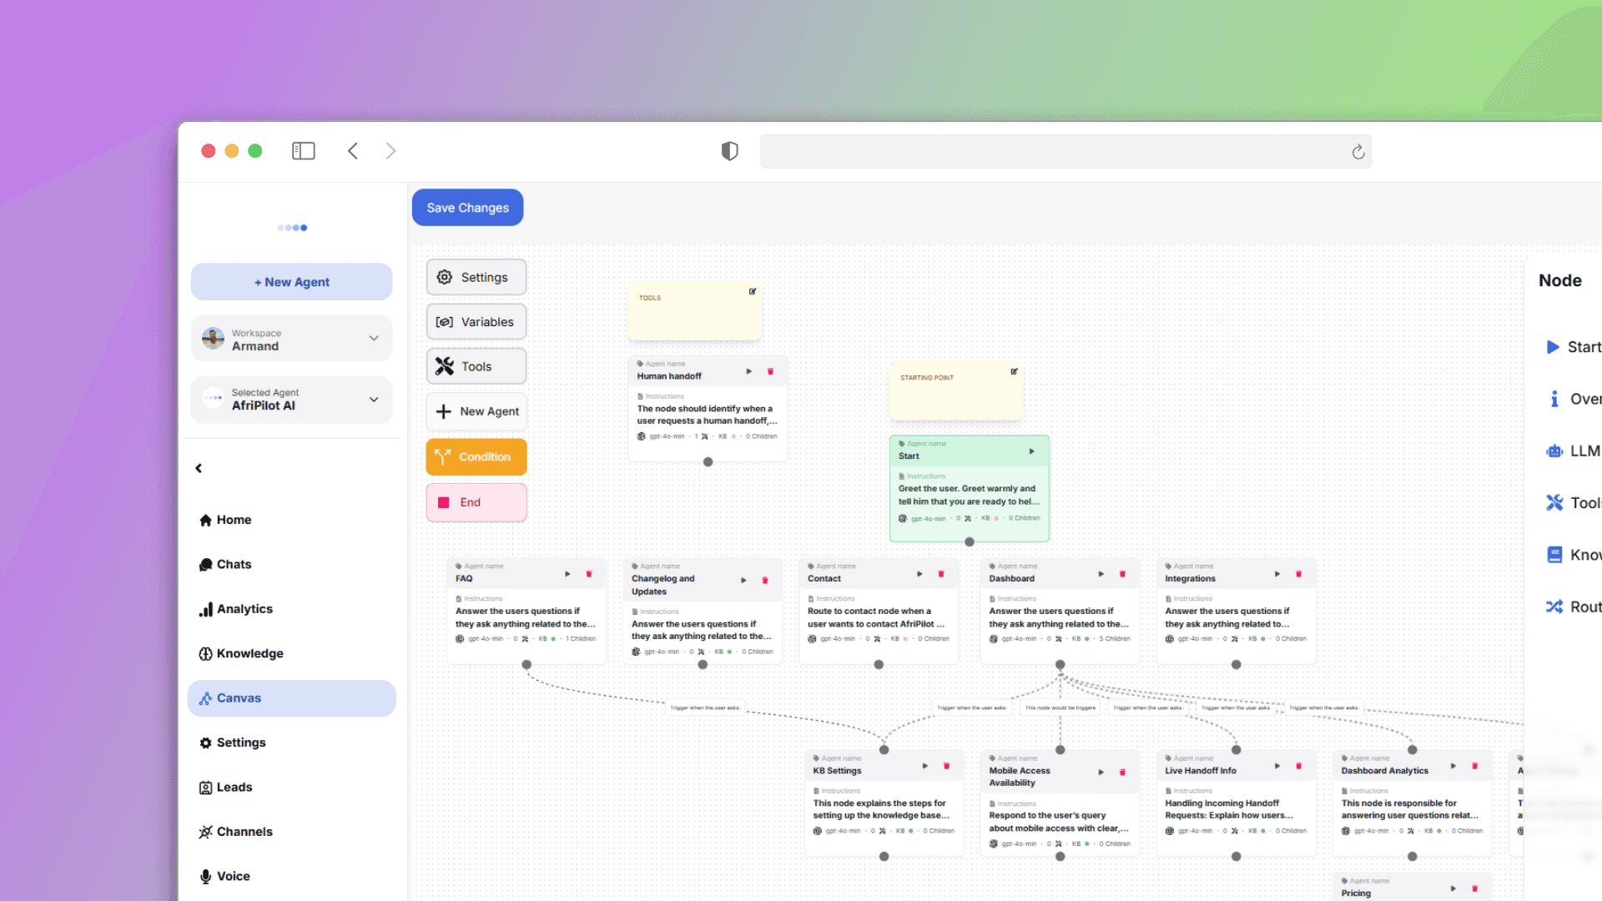Run the Dashboard node with play icon
Screen dimensions: 1602x901
[1101, 574]
